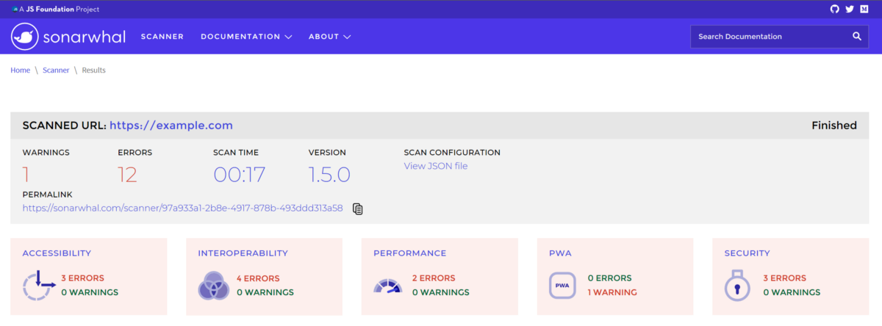The image size is (882, 326).
Task: Open scanned URL https://example.com
Action: coord(171,126)
